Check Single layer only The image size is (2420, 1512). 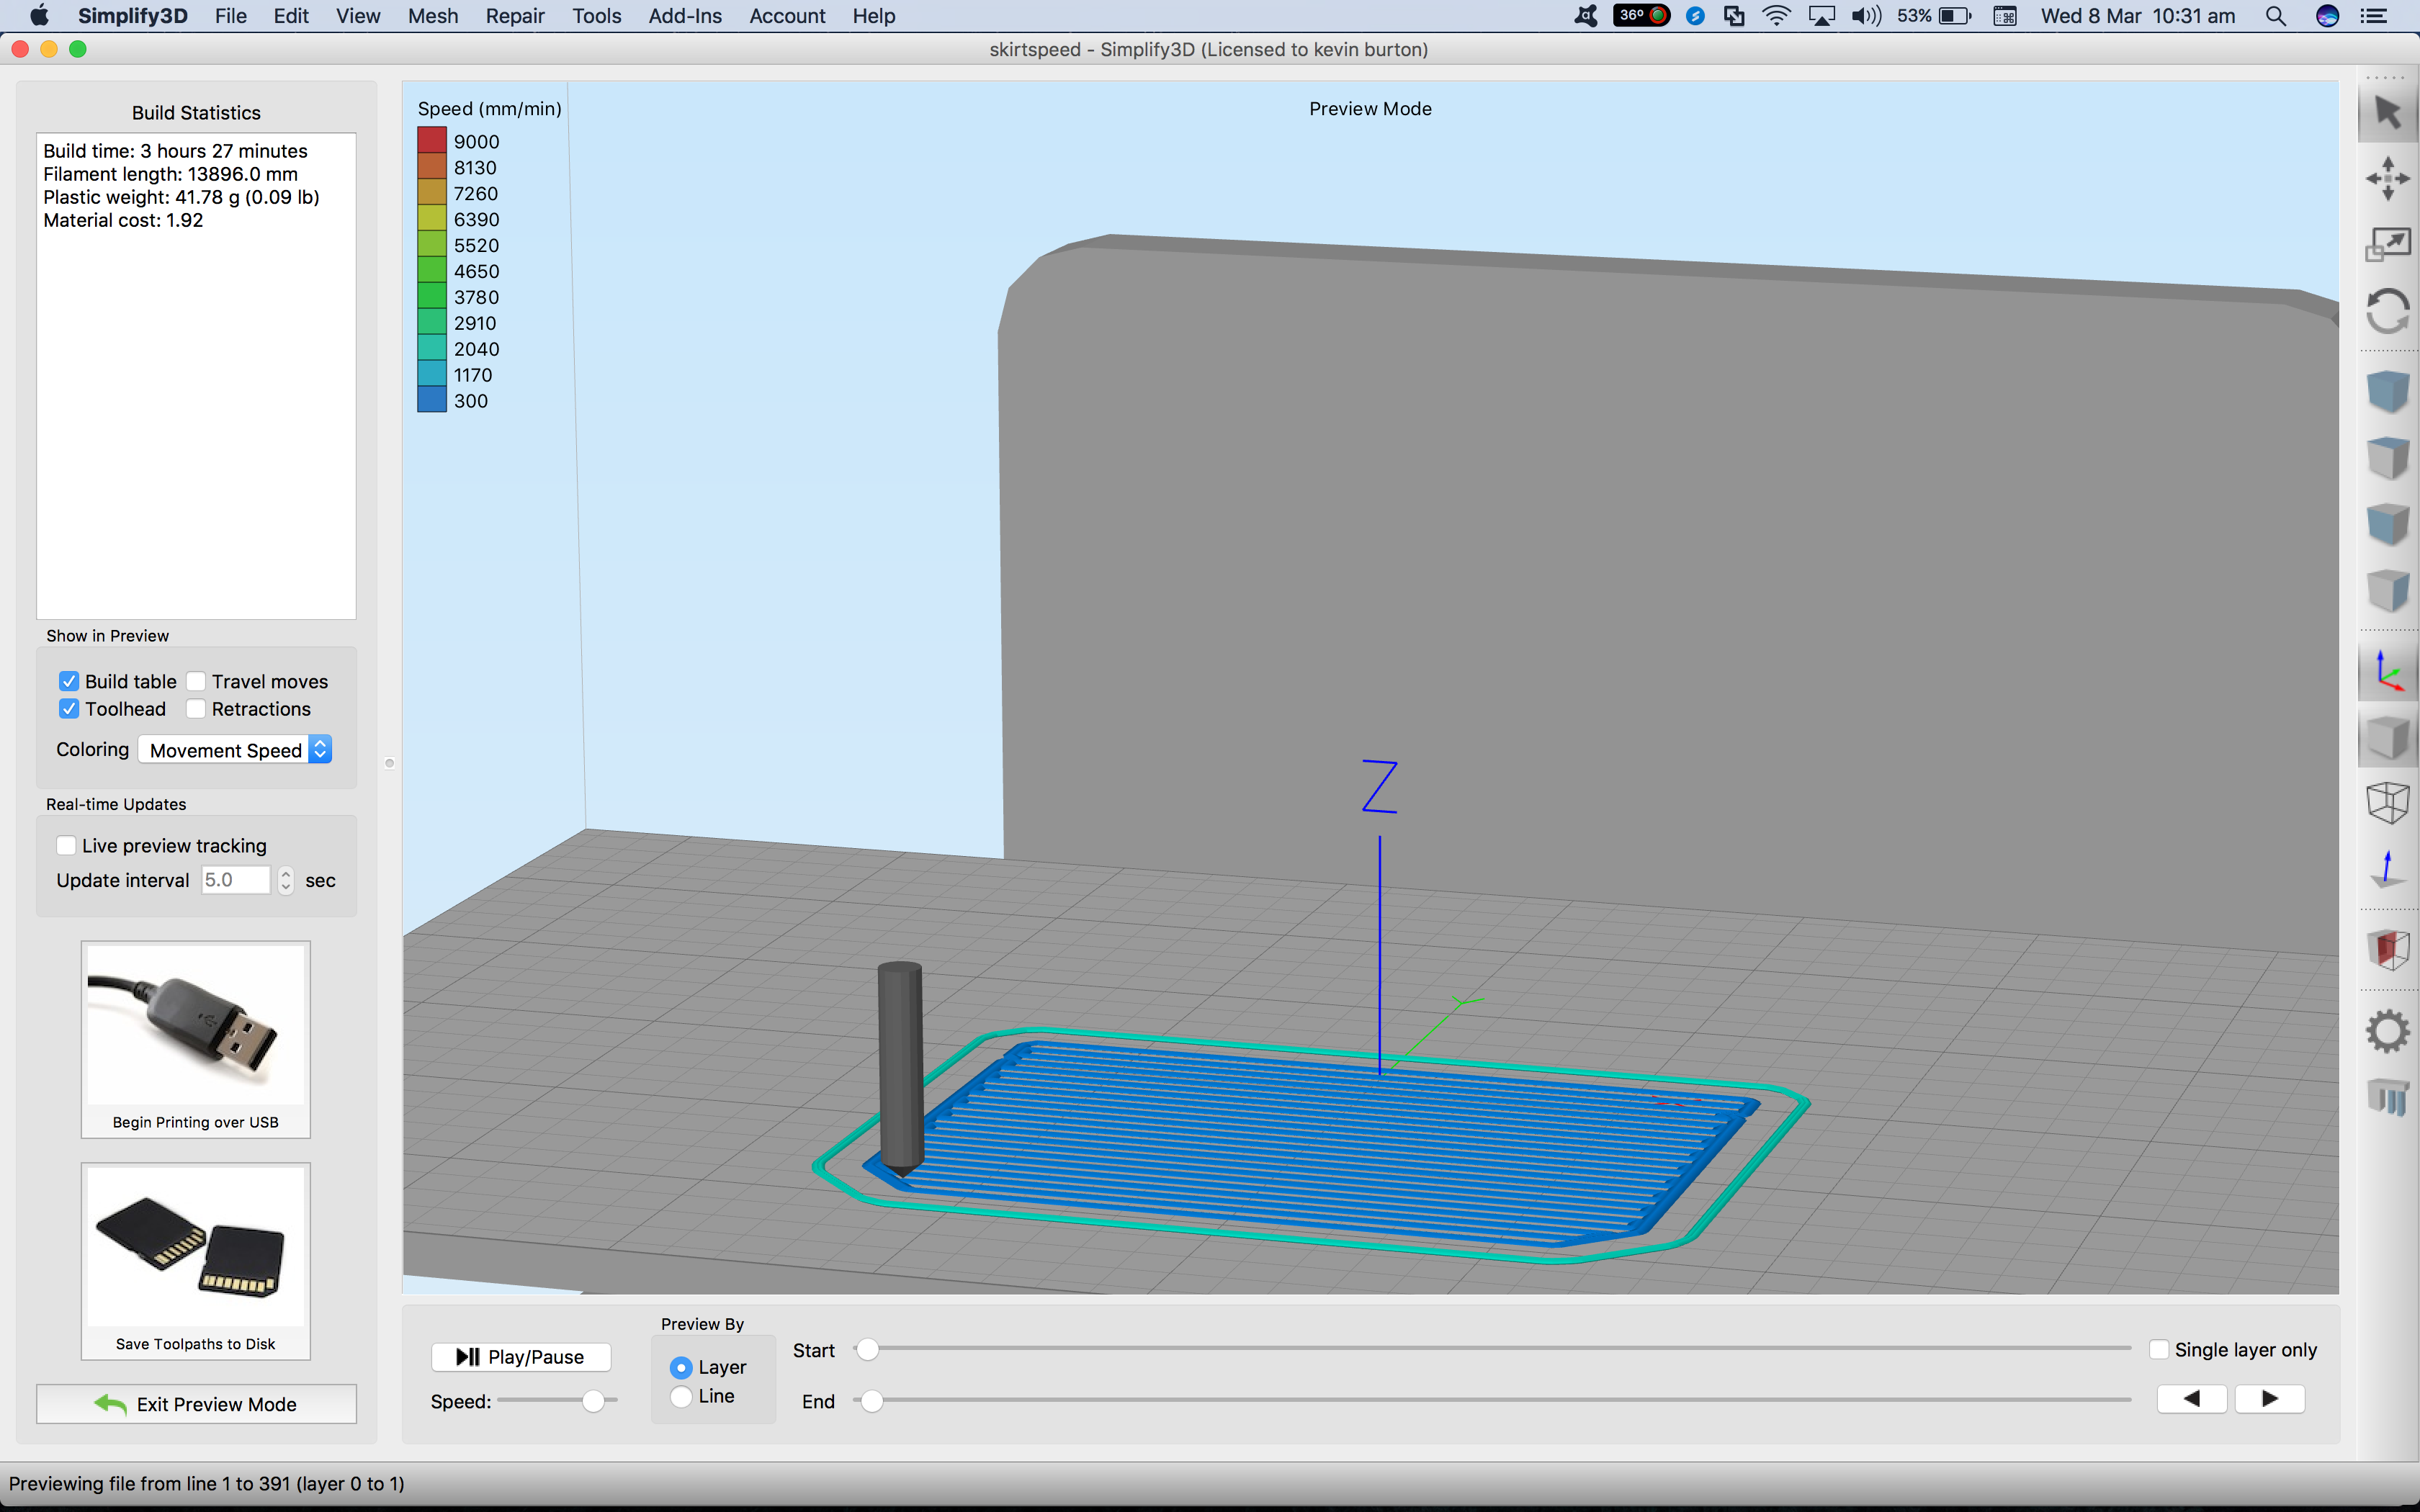click(x=2159, y=1350)
